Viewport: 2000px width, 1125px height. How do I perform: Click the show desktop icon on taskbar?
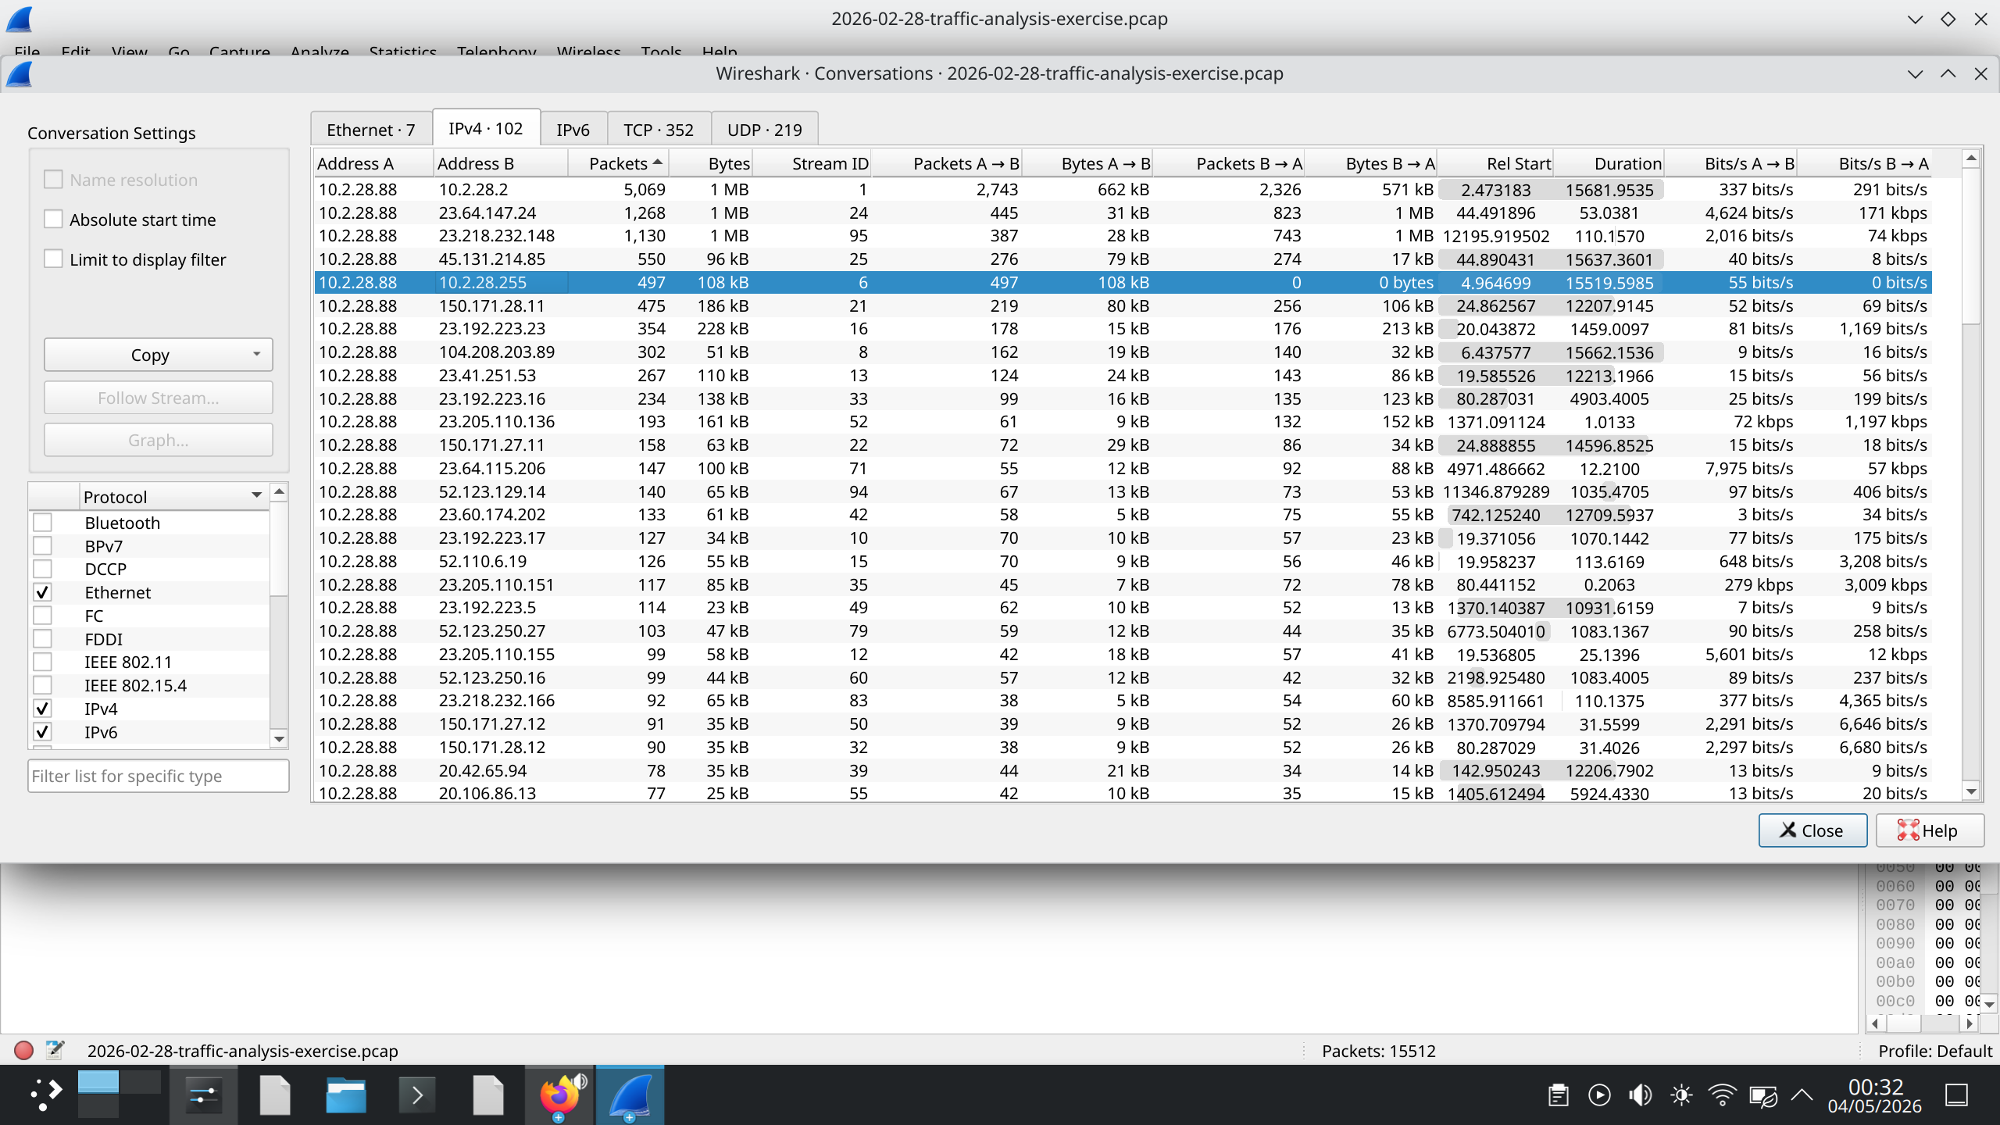pos(1956,1095)
